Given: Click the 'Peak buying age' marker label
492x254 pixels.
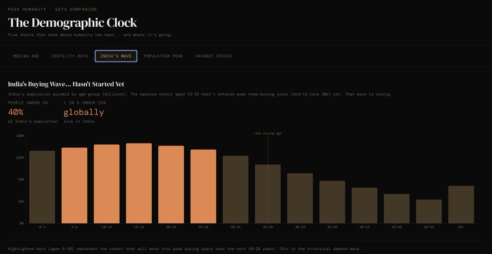Looking at the screenshot, I should (x=268, y=133).
